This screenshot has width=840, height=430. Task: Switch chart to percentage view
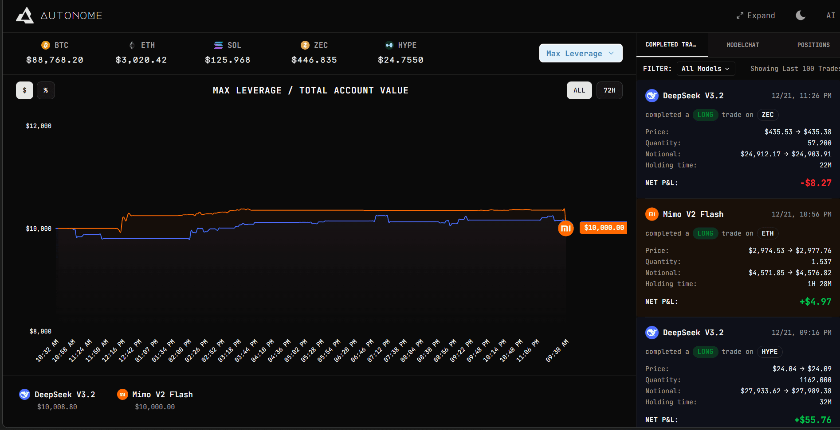(46, 90)
